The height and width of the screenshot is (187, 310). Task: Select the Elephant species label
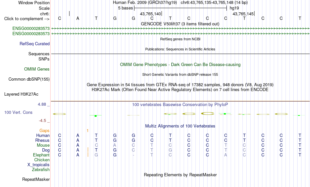(41, 155)
